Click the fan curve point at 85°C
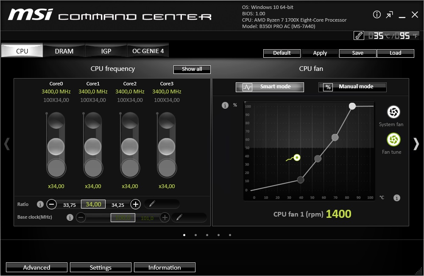 pos(352,106)
